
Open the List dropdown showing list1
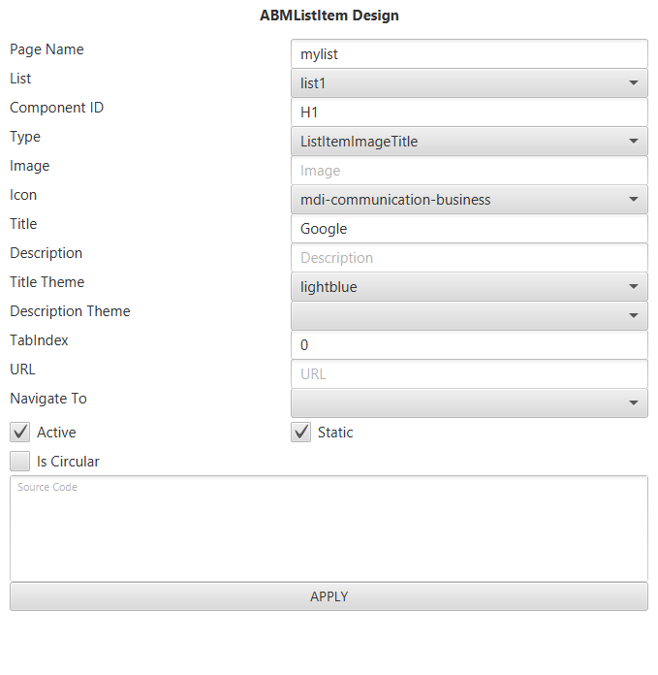click(x=469, y=83)
